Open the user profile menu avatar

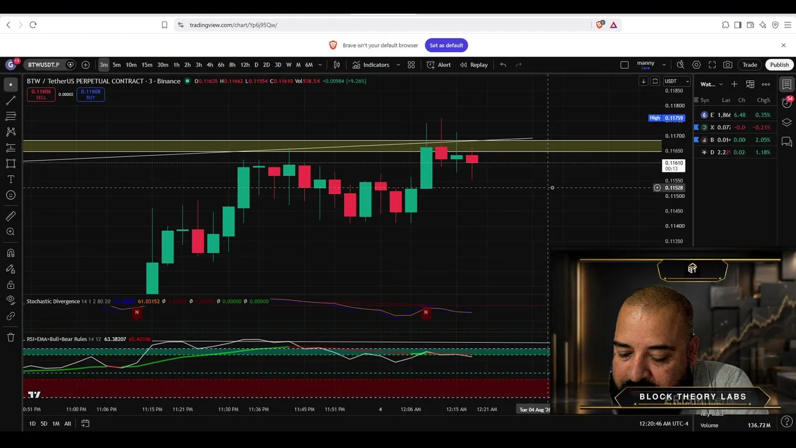(11, 65)
